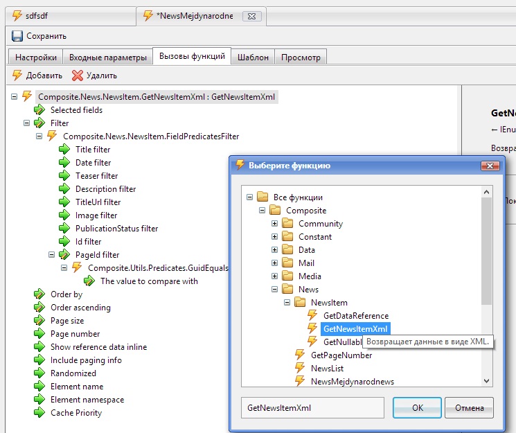
Task: Open the Входные параметры tab
Action: coord(107,58)
